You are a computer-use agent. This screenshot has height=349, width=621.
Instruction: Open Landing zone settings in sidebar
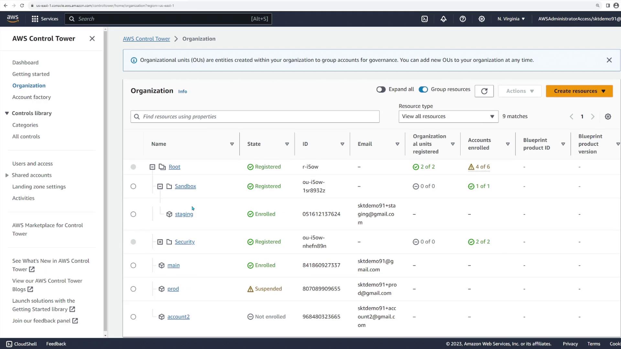coord(39,187)
